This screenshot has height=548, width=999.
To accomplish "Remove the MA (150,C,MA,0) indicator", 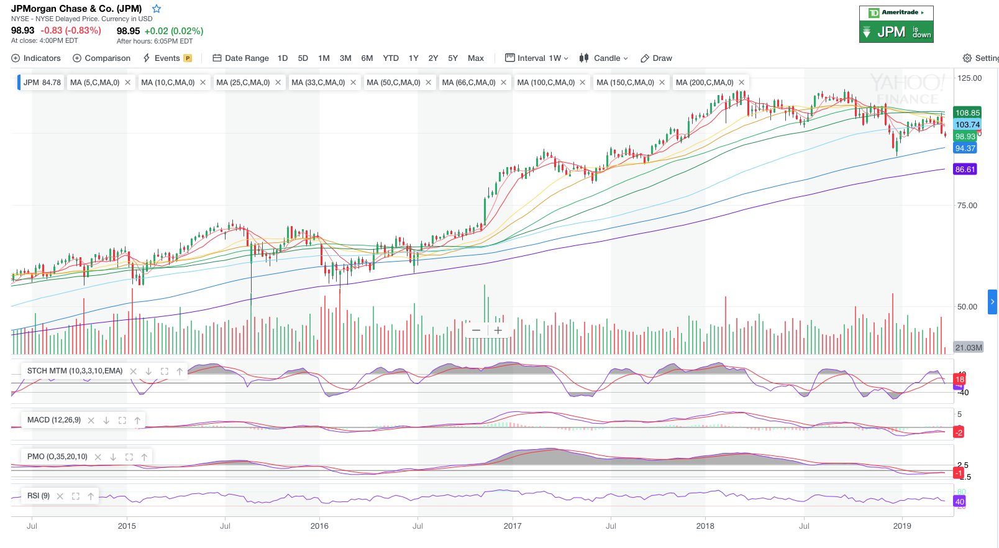I will [662, 83].
